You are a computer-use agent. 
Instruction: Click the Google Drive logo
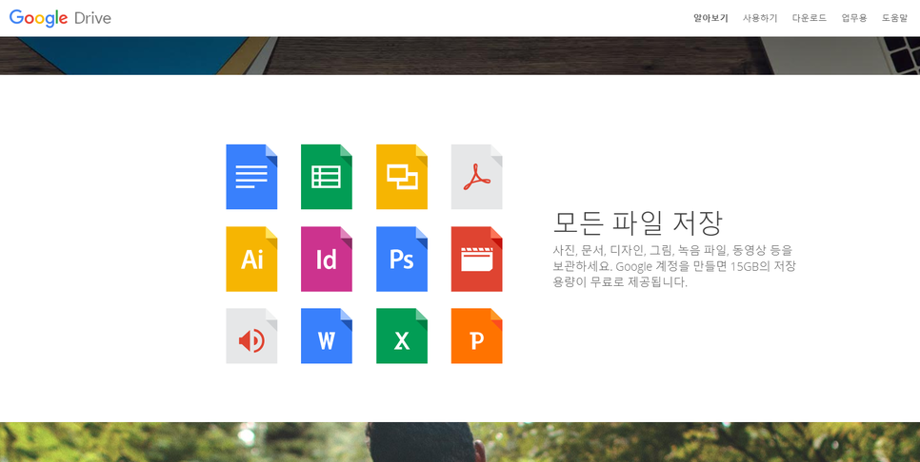pos(60,18)
